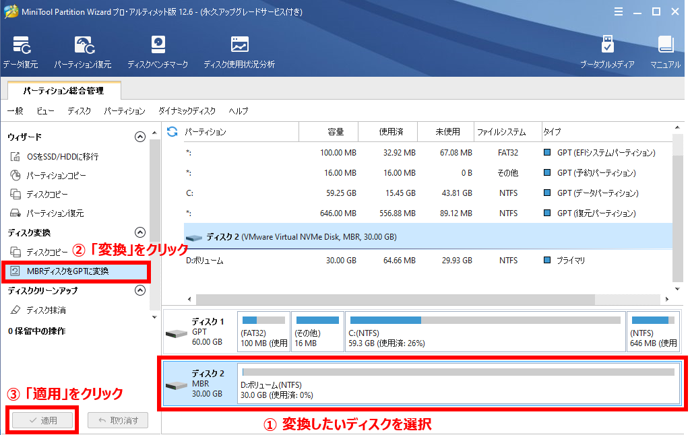Click the 0 保留中の操作 label
690x435 pixels.
click(x=36, y=331)
